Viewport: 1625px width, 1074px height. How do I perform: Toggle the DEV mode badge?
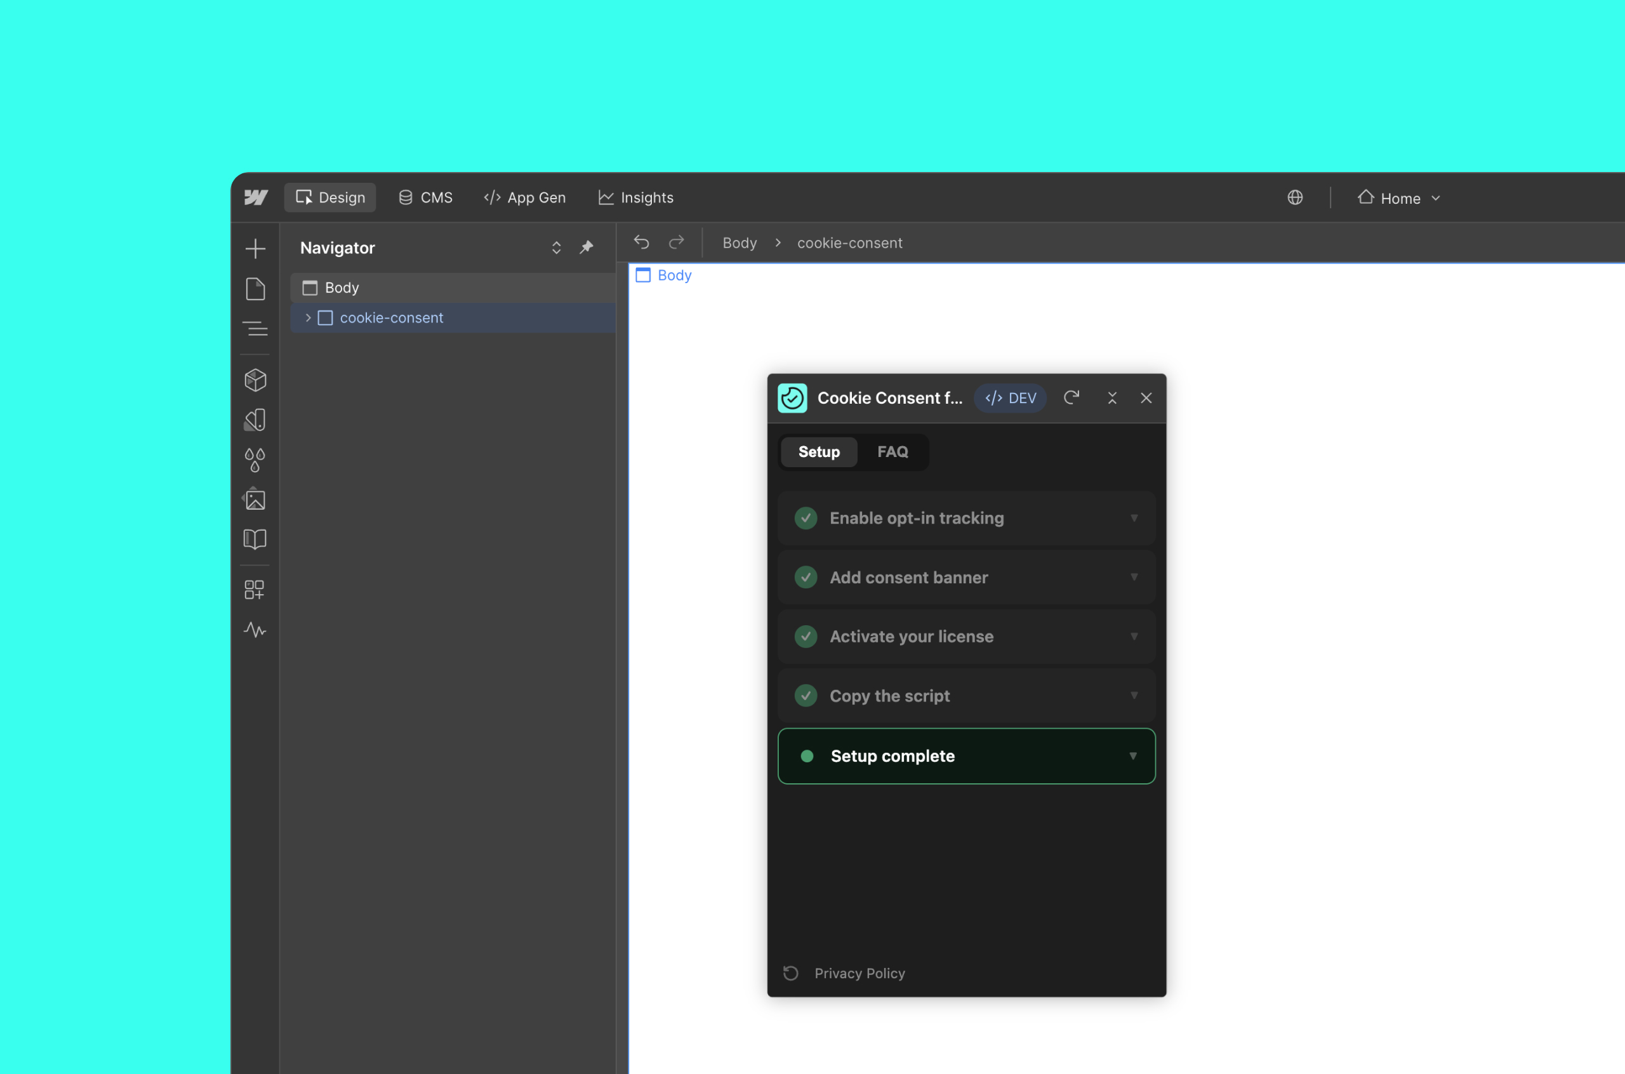pyautogui.click(x=1010, y=398)
